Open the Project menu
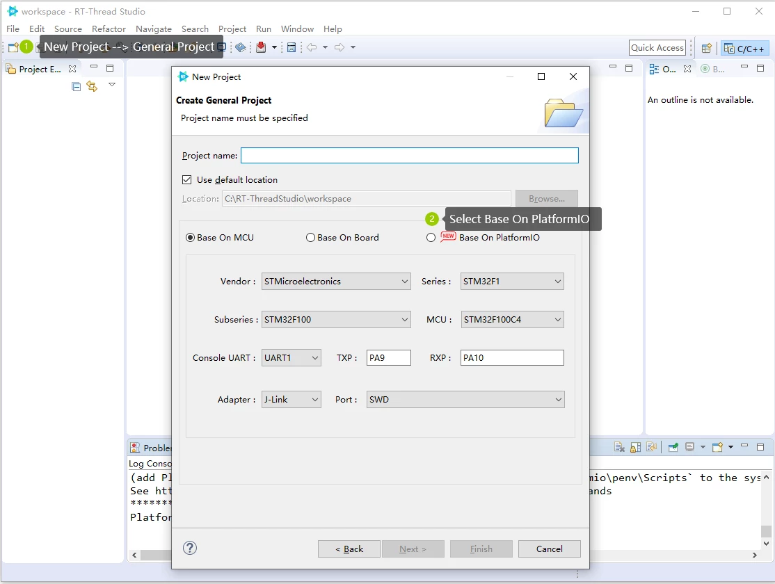 click(x=232, y=29)
